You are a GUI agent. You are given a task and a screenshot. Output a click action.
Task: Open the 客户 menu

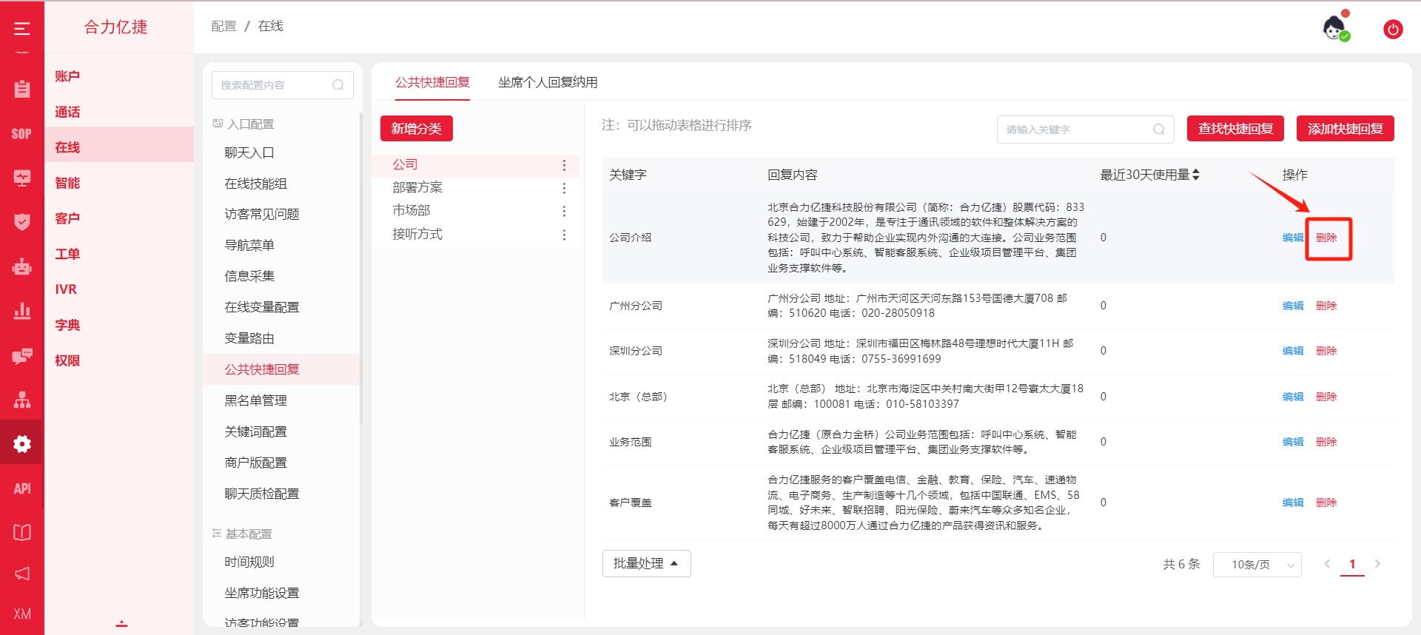coord(67,218)
